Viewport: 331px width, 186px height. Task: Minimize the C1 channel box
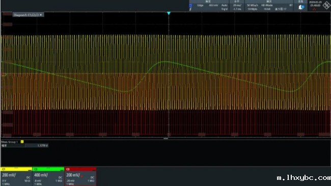(30, 170)
